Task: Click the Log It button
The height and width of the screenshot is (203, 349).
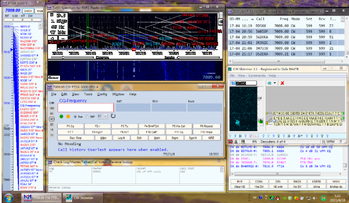Action: 121,138
